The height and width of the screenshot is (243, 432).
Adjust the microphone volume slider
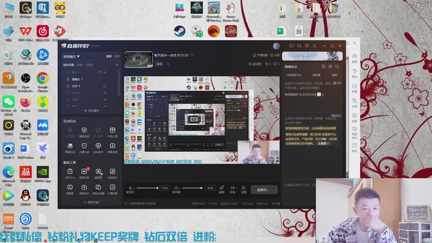147,188
